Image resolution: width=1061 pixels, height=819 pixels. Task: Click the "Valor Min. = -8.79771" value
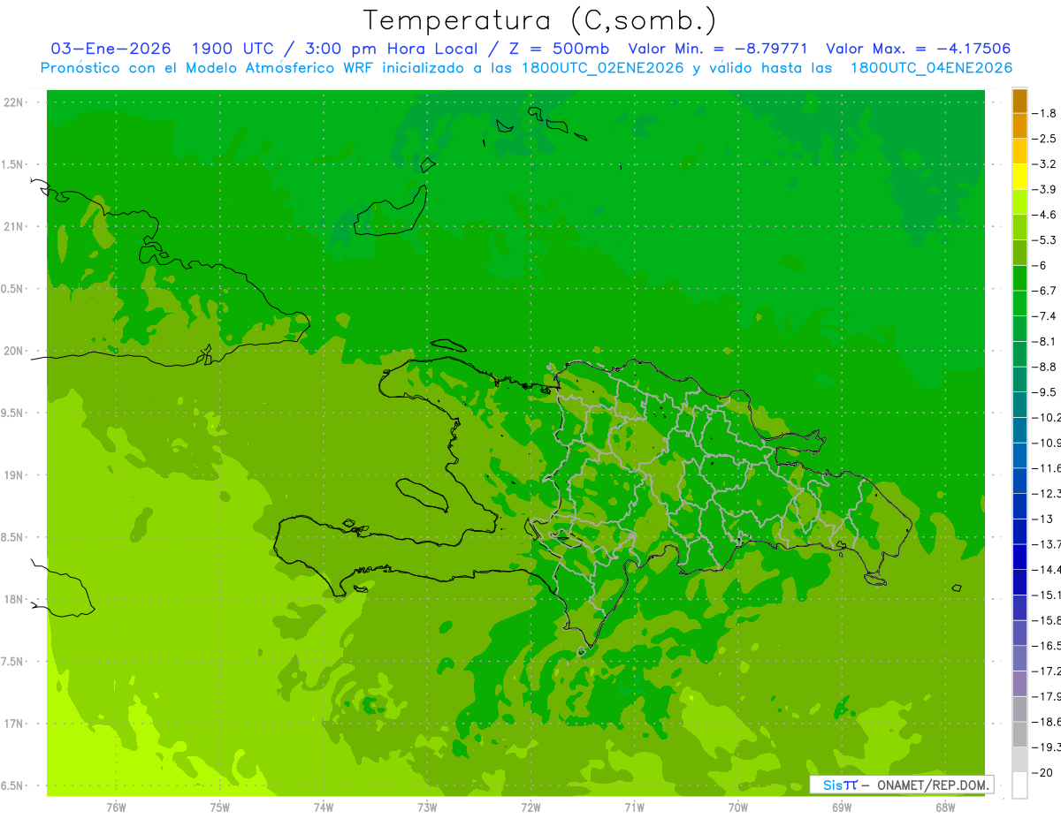pyautogui.click(x=719, y=49)
